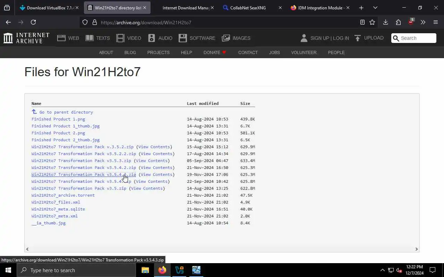Open the WEB section icon
The height and width of the screenshot is (277, 444).
pos(61,38)
